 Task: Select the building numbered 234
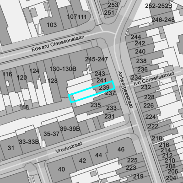point(136,77)
